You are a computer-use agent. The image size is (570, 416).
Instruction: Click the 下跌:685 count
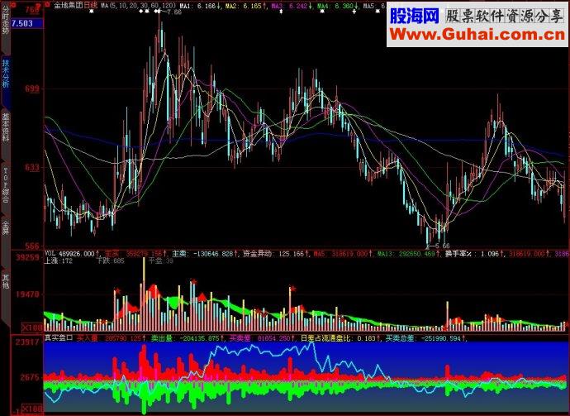pos(111,261)
